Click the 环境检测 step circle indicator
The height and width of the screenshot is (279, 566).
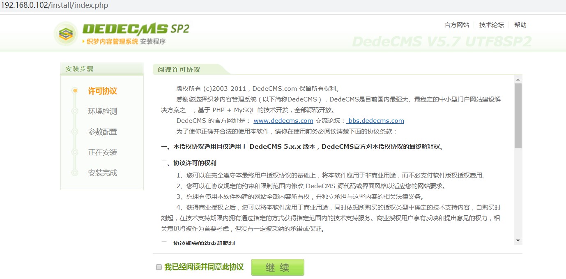(74, 112)
